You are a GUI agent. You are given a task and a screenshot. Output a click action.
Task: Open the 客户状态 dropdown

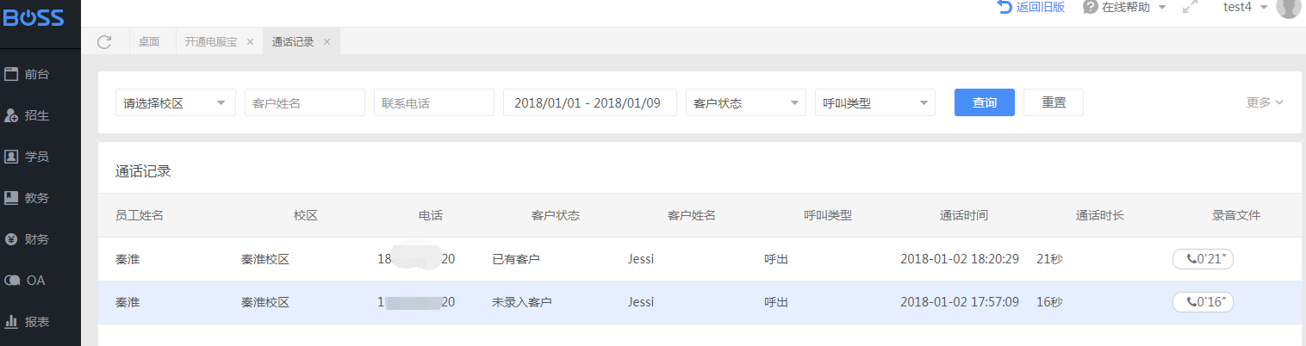coord(746,102)
